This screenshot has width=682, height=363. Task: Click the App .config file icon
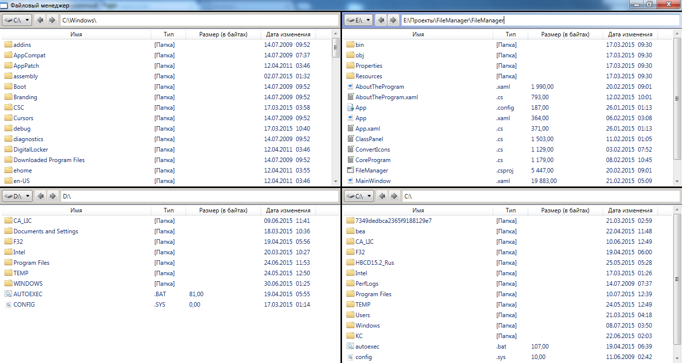[x=350, y=108]
